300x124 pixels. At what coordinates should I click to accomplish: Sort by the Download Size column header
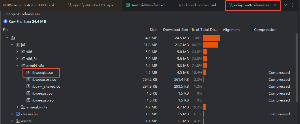175,30
